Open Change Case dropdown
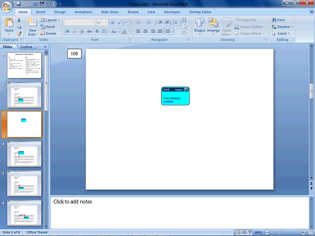Screen dimensions: 315x236 tap(115, 31)
